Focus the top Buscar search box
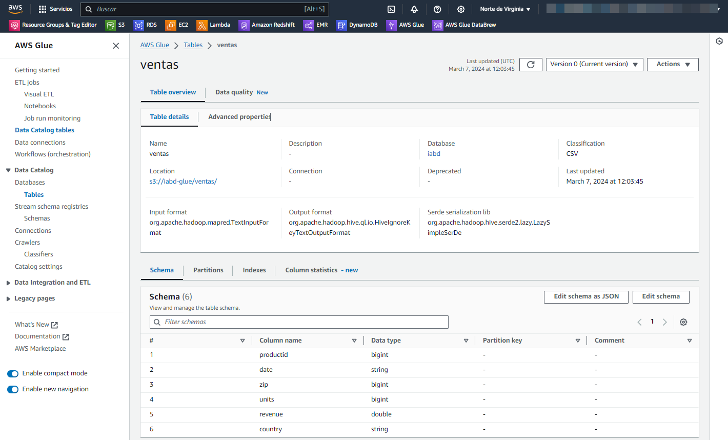Image resolution: width=728 pixels, height=440 pixels. click(204, 9)
